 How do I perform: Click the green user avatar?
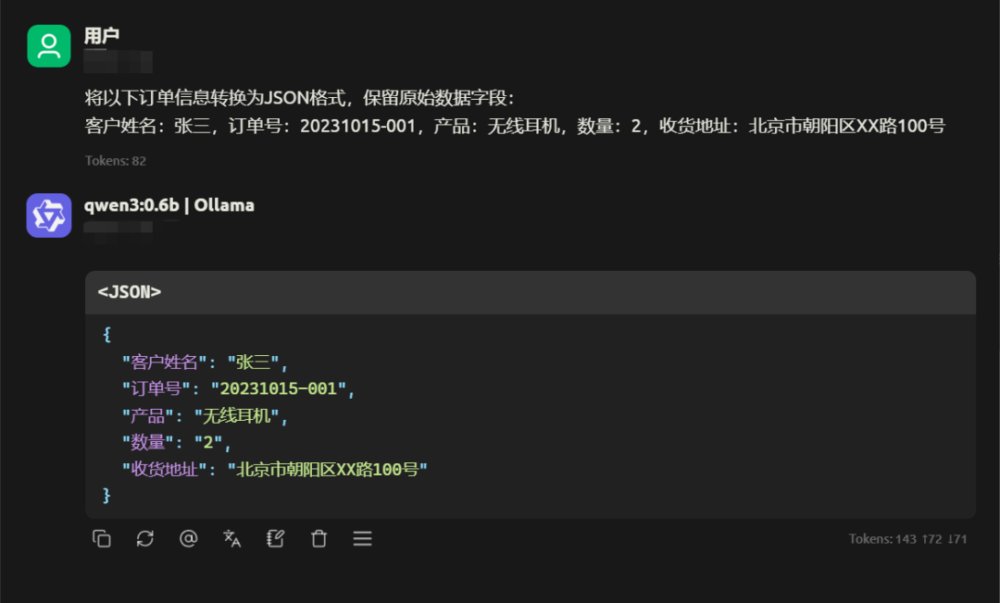click(x=49, y=46)
